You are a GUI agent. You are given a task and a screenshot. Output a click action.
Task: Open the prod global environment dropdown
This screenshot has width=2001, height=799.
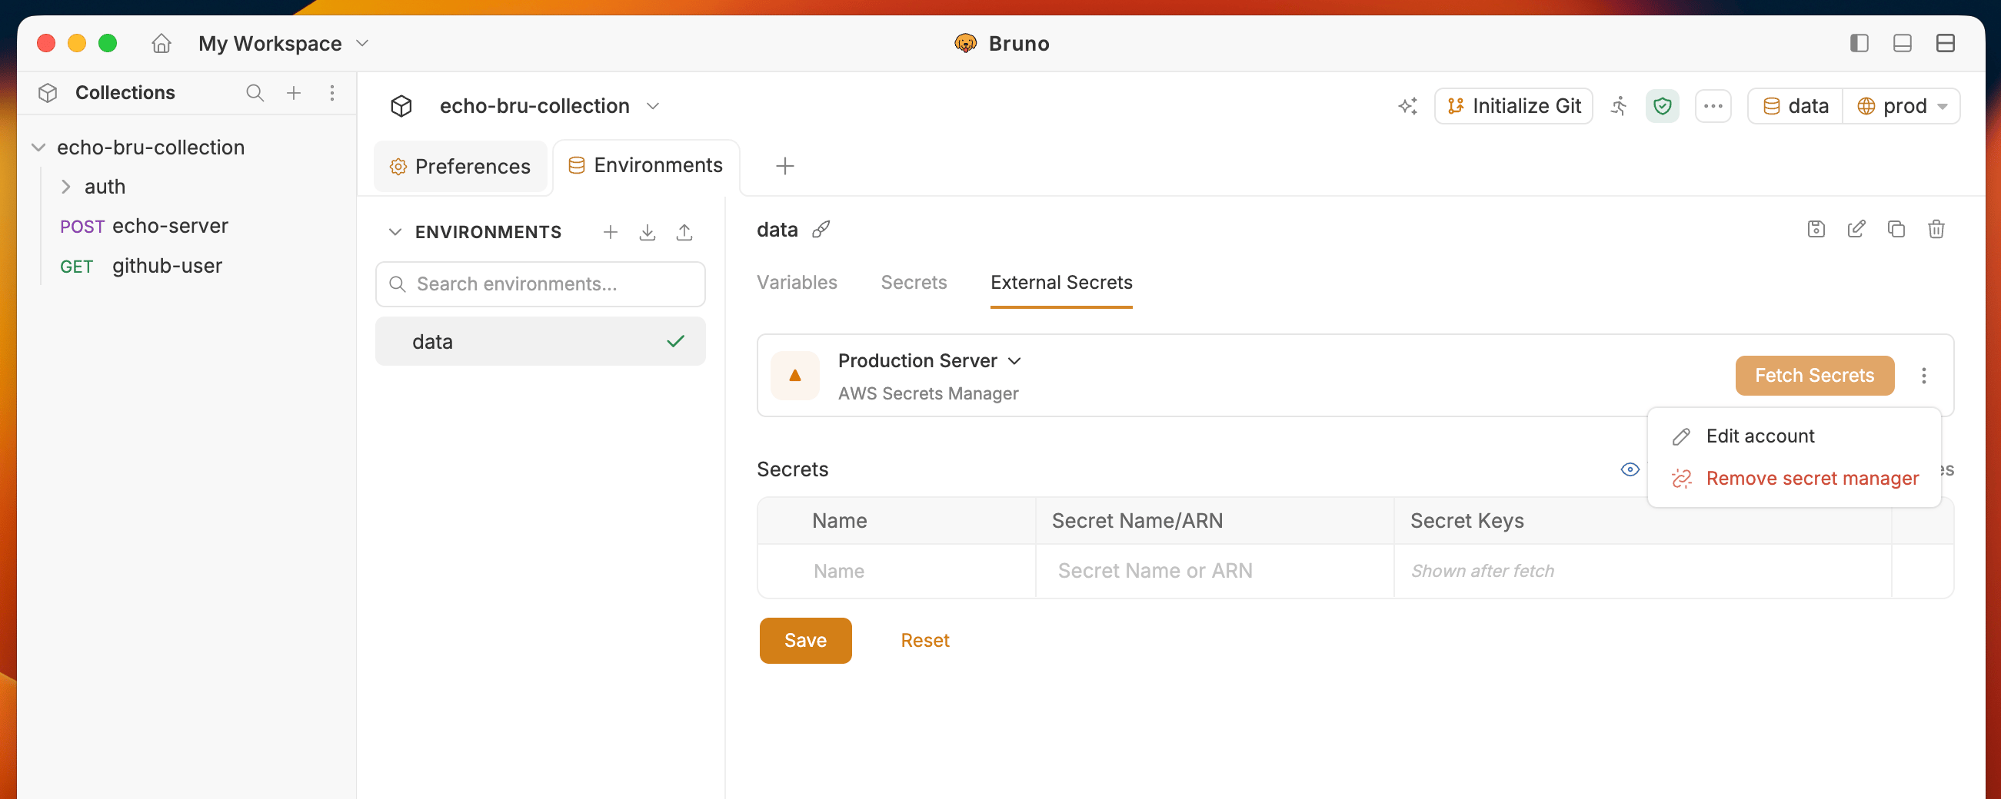pyautogui.click(x=1902, y=106)
